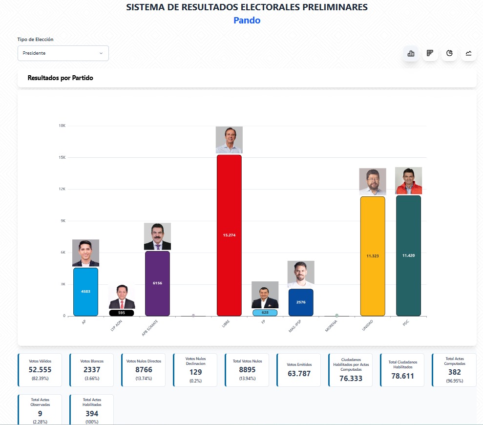Click the AP candidate photo
The height and width of the screenshot is (425, 483).
pyautogui.click(x=85, y=253)
